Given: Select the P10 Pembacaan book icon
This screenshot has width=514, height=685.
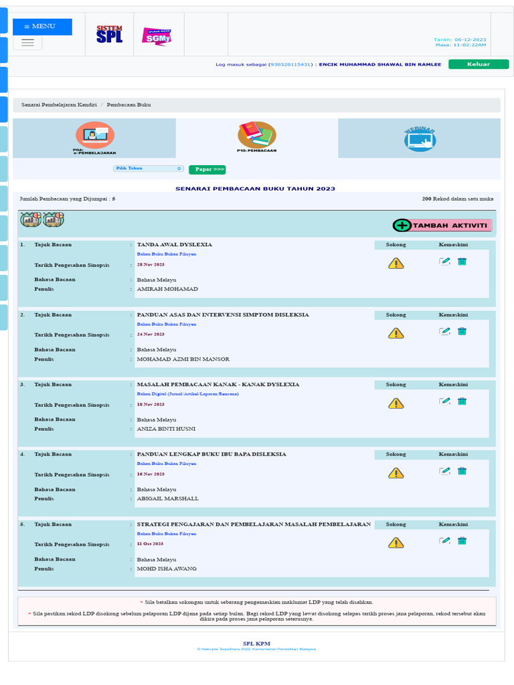Looking at the screenshot, I should (256, 135).
